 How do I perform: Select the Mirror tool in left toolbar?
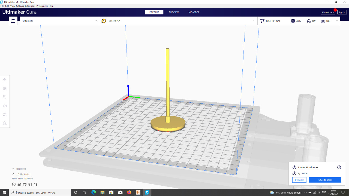(x=5, y=106)
